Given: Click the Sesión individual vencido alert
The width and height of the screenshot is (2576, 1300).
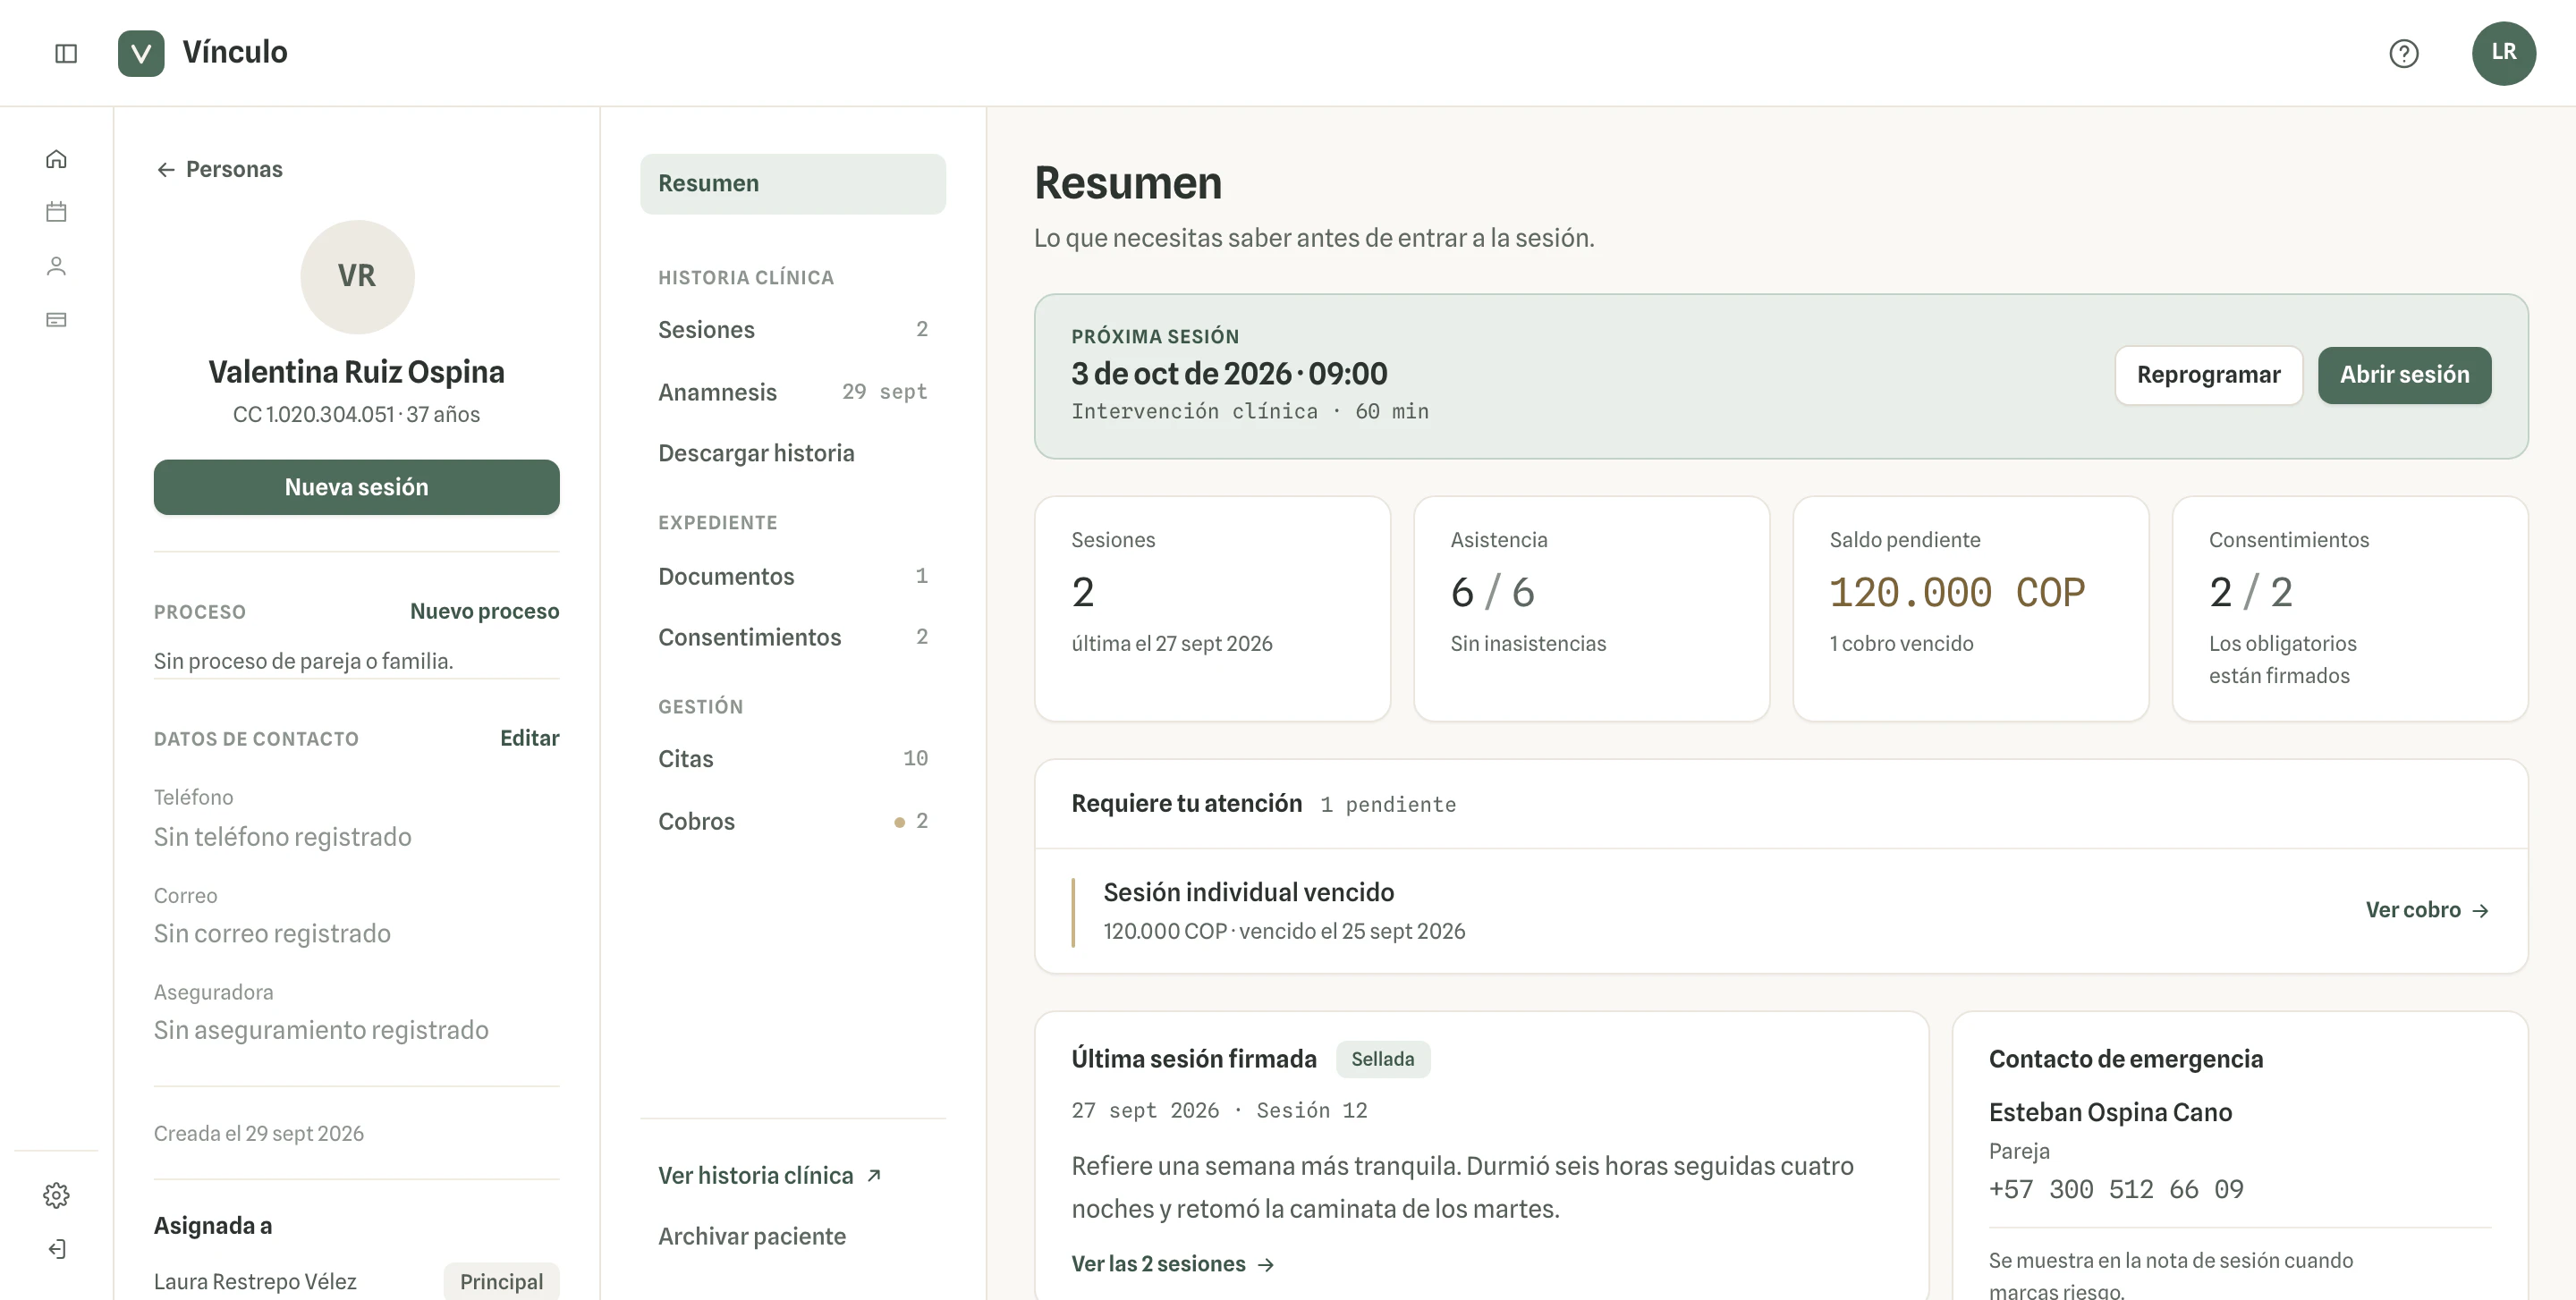Looking at the screenshot, I should coord(1780,911).
